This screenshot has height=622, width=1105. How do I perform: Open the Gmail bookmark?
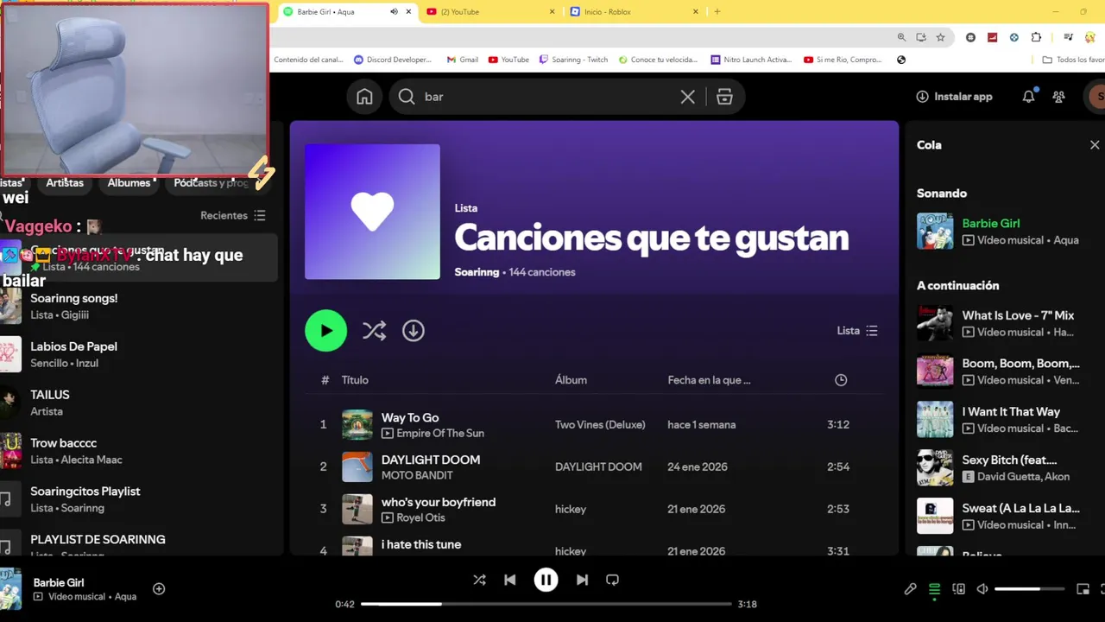point(463,60)
